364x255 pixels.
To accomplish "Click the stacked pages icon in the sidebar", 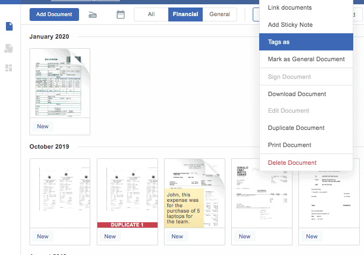I will pyautogui.click(x=9, y=48).
